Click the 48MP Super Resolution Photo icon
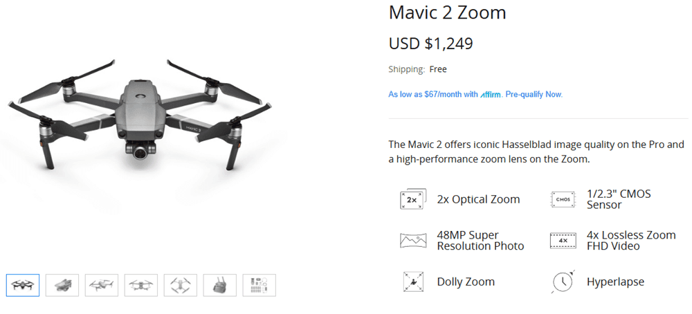The width and height of the screenshot is (692, 314). coord(412,241)
